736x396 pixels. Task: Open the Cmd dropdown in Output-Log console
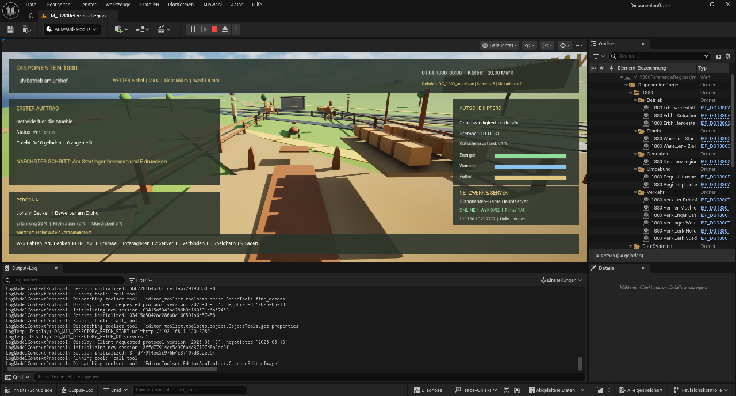[x=17, y=377]
